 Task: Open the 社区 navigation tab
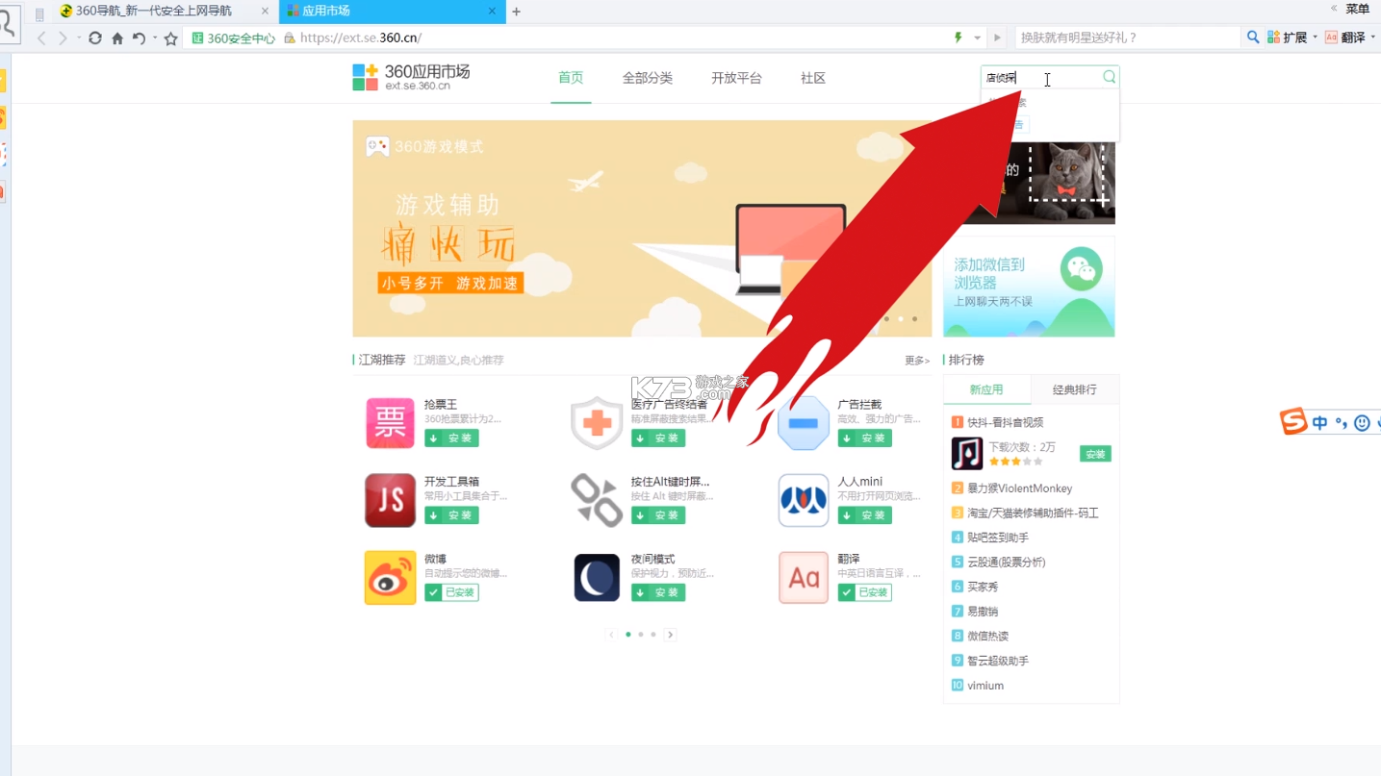(x=813, y=78)
